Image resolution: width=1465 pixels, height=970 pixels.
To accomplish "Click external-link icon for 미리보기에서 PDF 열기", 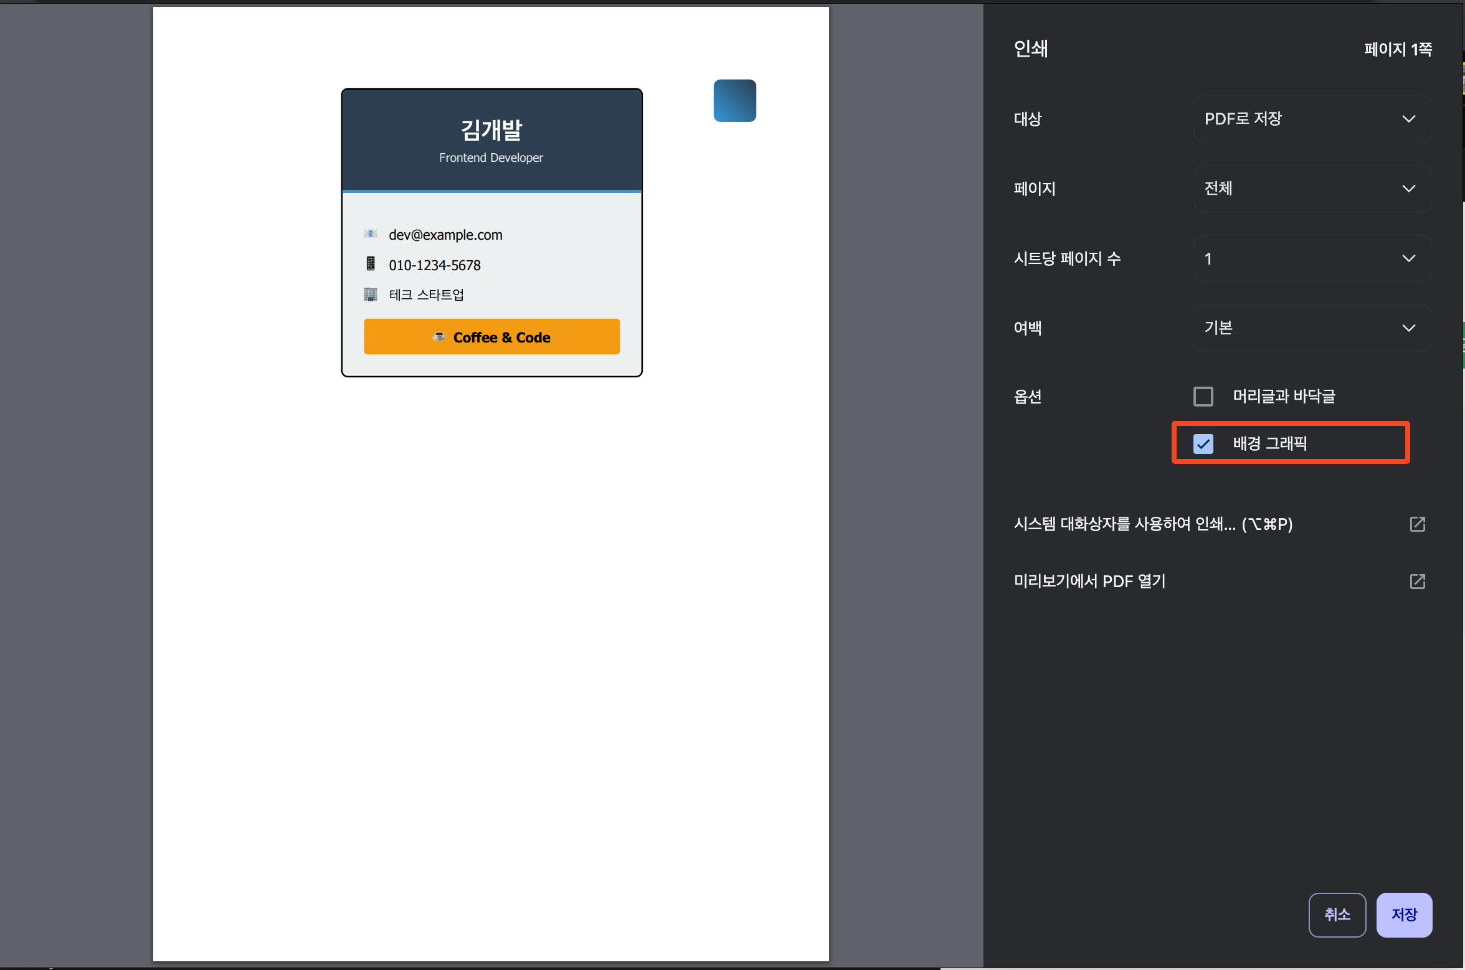I will (1417, 581).
